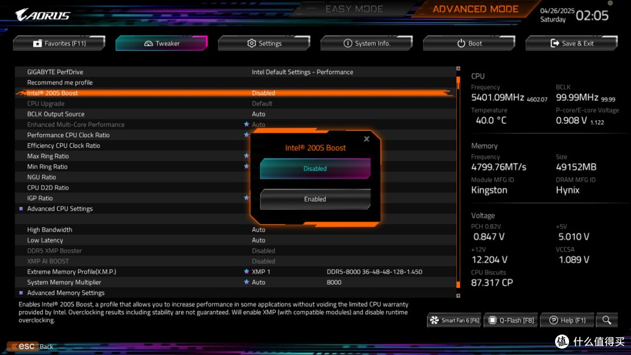This screenshot has width=631, height=355.
Task: Expand Advanced CPU Settings submenu
Action: click(x=60, y=208)
